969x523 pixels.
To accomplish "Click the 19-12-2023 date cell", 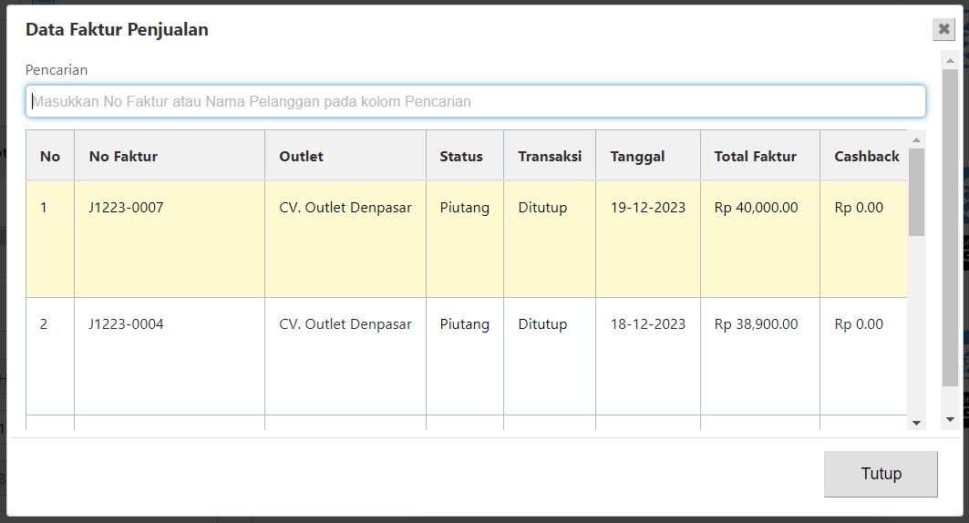I will (x=647, y=208).
